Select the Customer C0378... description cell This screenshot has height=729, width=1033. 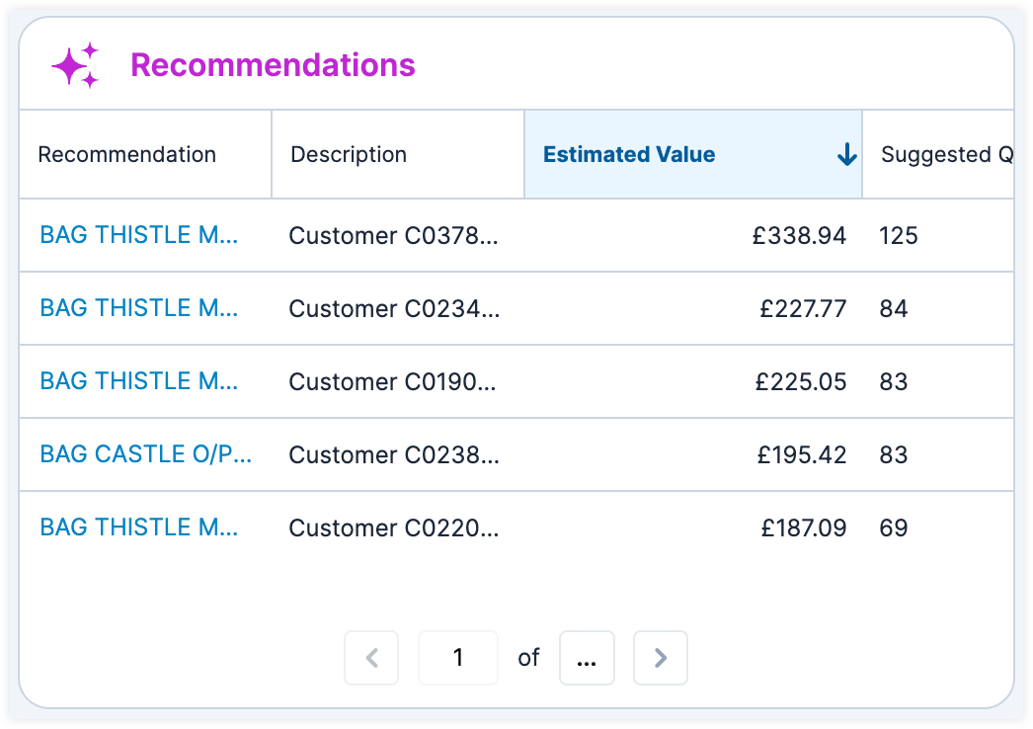pos(394,236)
